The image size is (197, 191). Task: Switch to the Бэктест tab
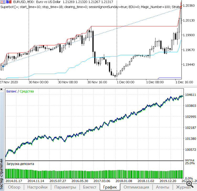pos(90,187)
